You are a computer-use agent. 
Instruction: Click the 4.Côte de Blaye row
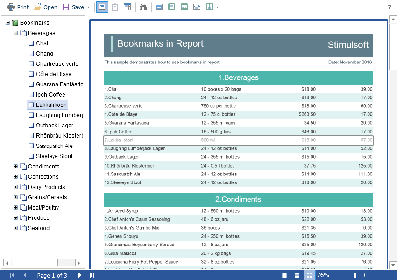click(238, 114)
